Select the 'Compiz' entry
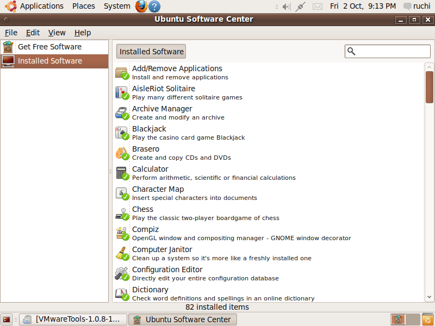Screen dimensions: 435x326 269,234
